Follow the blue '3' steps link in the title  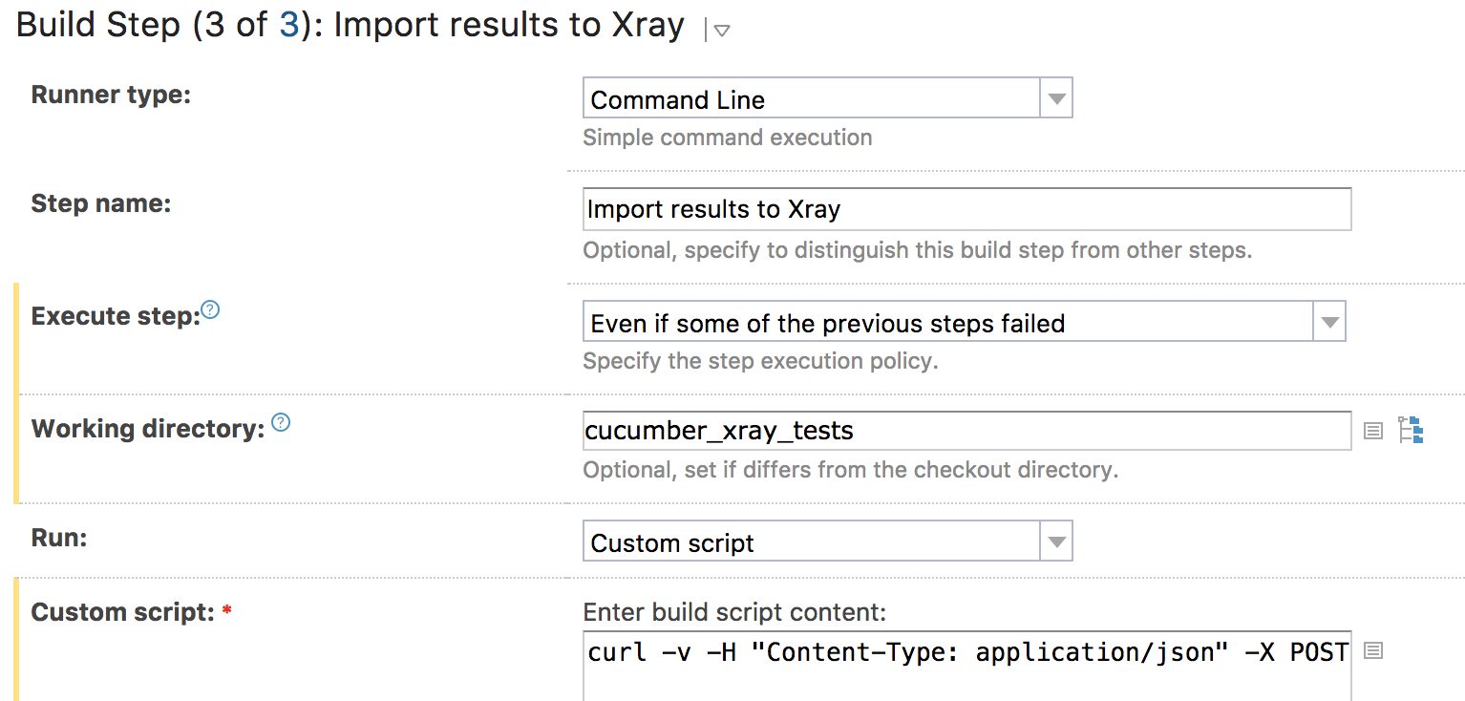pos(287,25)
